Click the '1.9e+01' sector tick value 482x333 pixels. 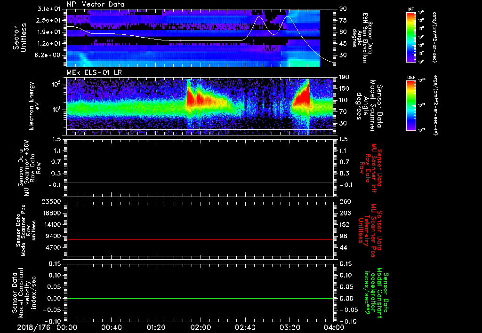click(x=48, y=32)
